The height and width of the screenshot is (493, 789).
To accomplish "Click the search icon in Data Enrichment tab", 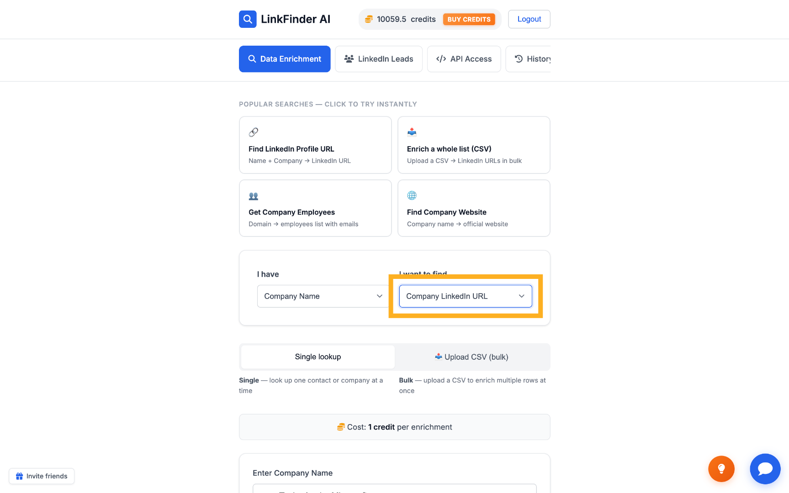I will point(252,59).
